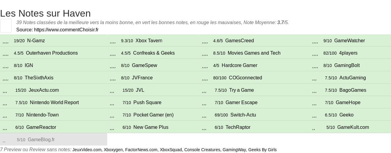Image resolution: width=391 pixels, height=153 pixels.
Task: Open BagoGames review link
Action: point(353,90)
